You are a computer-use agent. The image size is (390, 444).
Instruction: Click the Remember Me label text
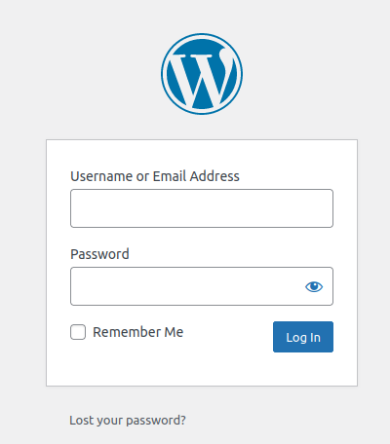point(138,332)
